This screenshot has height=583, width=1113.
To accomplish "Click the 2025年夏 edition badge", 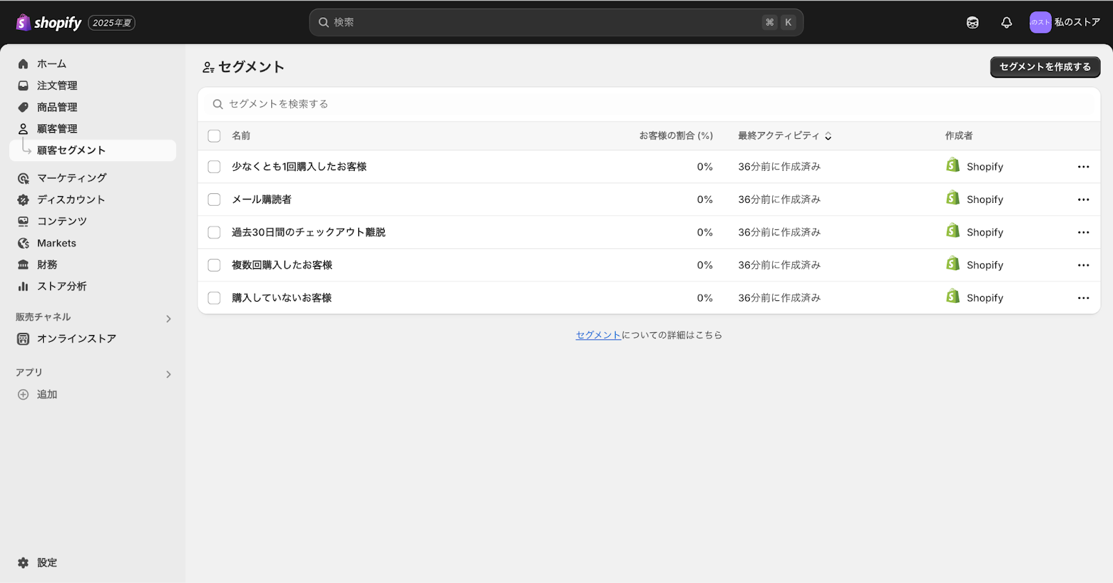I will point(111,23).
